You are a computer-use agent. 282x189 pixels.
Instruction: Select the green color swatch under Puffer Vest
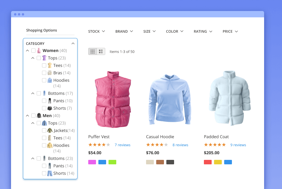click(112, 162)
